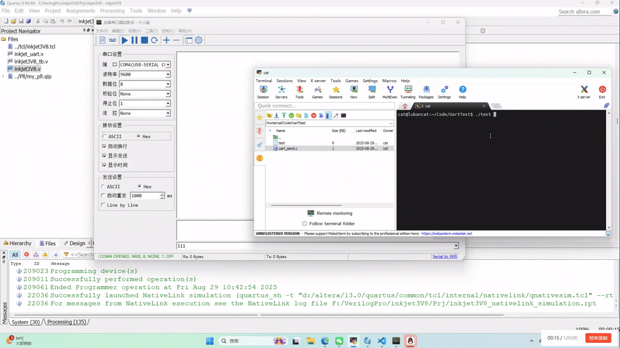Stop serial communication with the square icon
Image resolution: width=620 pixels, height=348 pixels.
pos(144,40)
